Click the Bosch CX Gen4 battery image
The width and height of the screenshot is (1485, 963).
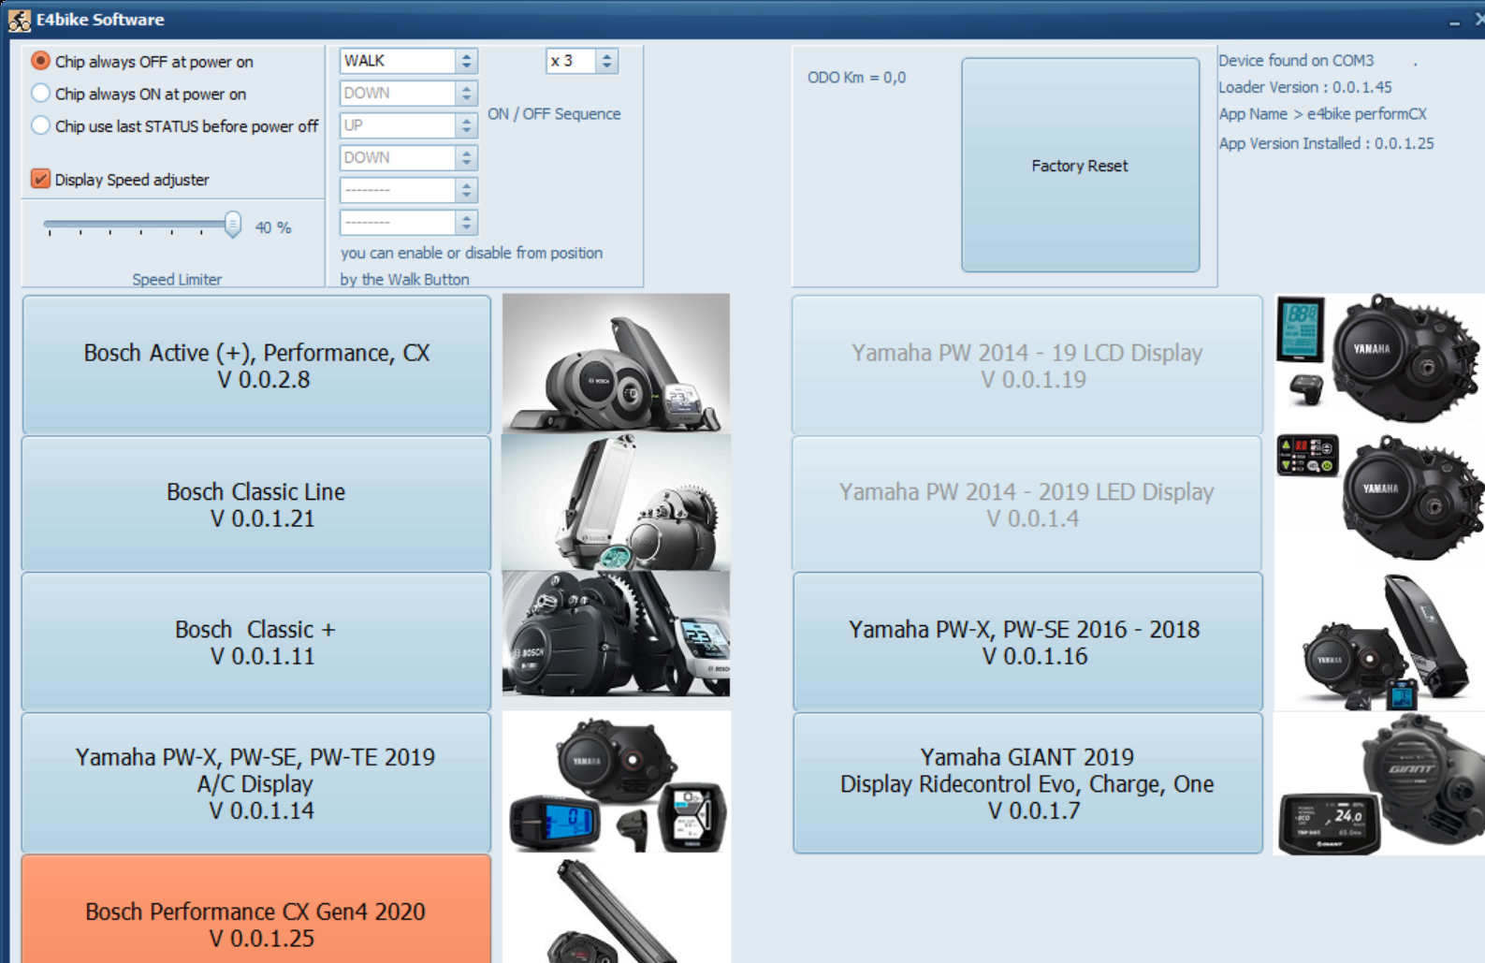[616, 911]
